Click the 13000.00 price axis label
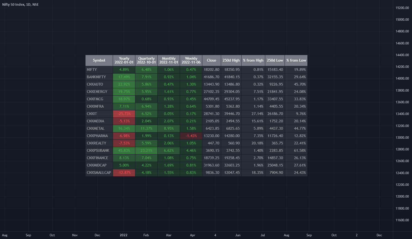The width and height of the screenshot is (412, 239). pyautogui.click(x=402, y=138)
